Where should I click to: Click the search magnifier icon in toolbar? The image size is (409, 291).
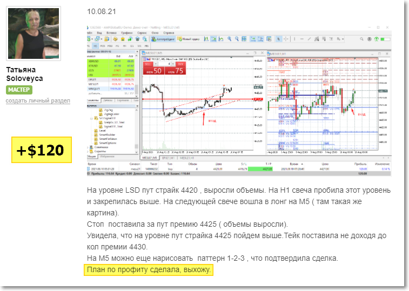point(361,39)
